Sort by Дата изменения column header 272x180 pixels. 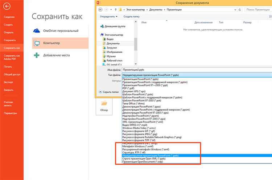[x=203, y=23]
